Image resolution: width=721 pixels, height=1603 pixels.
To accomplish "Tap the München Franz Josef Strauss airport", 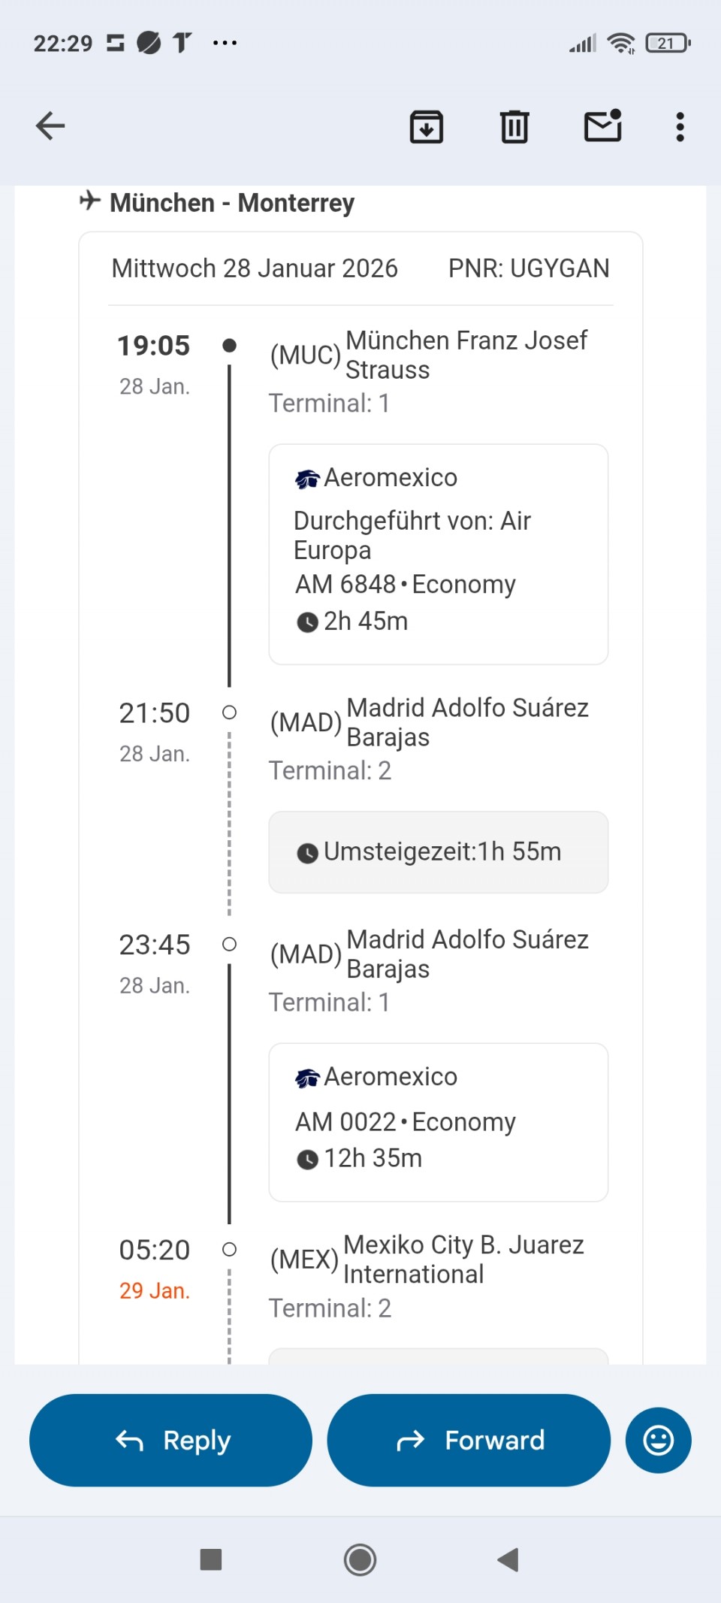I will point(466,355).
